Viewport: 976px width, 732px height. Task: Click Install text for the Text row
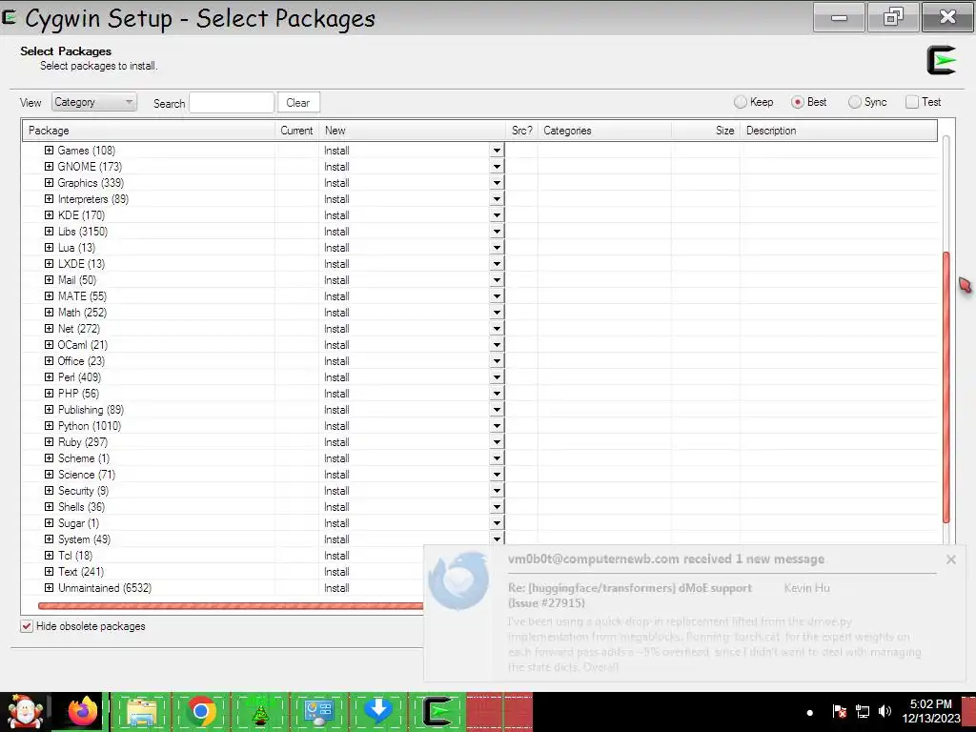336,572
